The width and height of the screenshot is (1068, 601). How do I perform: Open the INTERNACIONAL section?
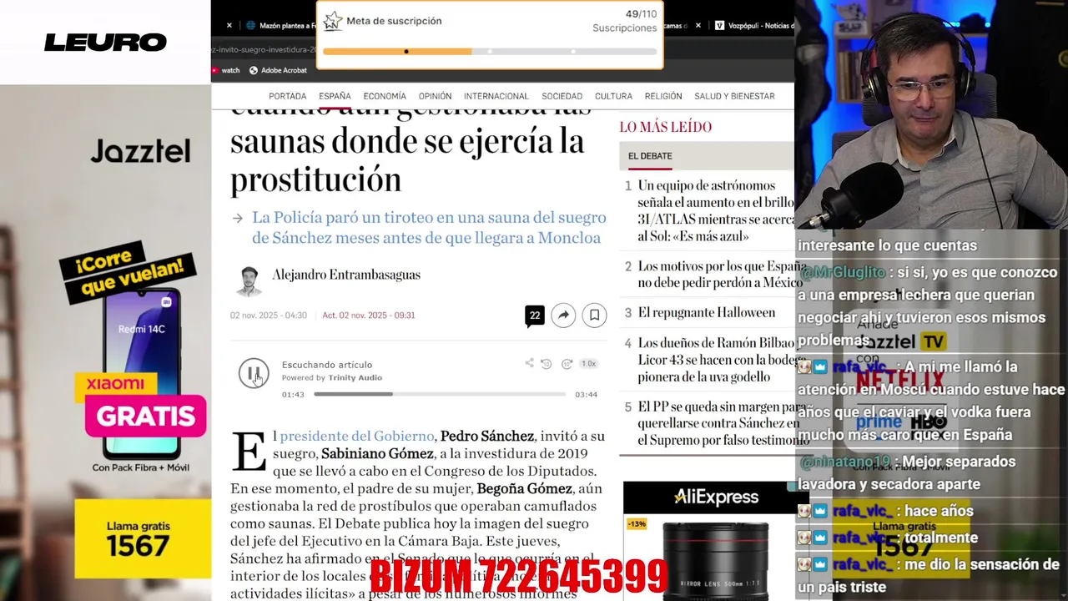tap(496, 96)
